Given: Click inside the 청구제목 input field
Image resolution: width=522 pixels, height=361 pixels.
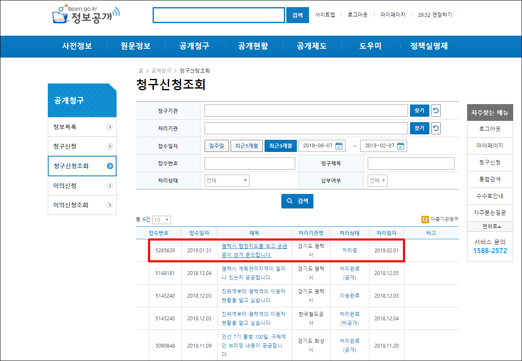Looking at the screenshot, I should click(x=410, y=163).
